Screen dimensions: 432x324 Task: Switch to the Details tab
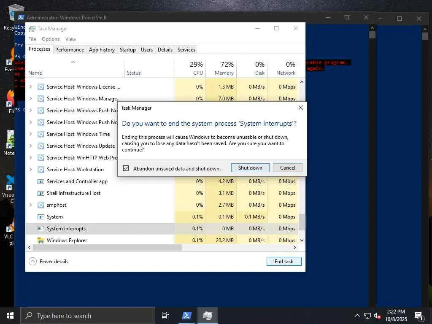pos(165,50)
